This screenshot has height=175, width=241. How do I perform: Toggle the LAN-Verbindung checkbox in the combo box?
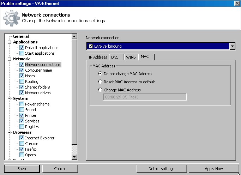click(91, 46)
